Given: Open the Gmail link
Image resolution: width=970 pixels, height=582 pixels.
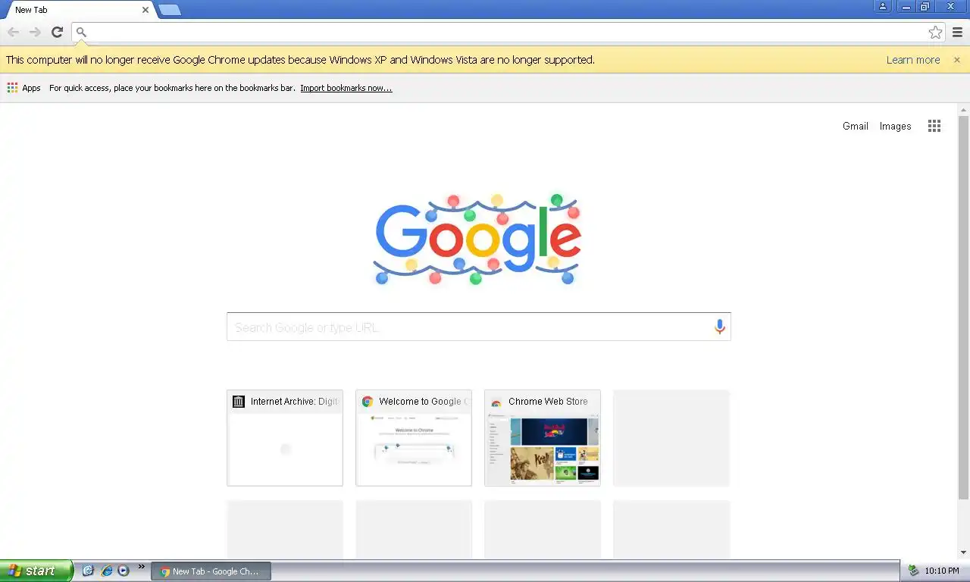Looking at the screenshot, I should (856, 126).
